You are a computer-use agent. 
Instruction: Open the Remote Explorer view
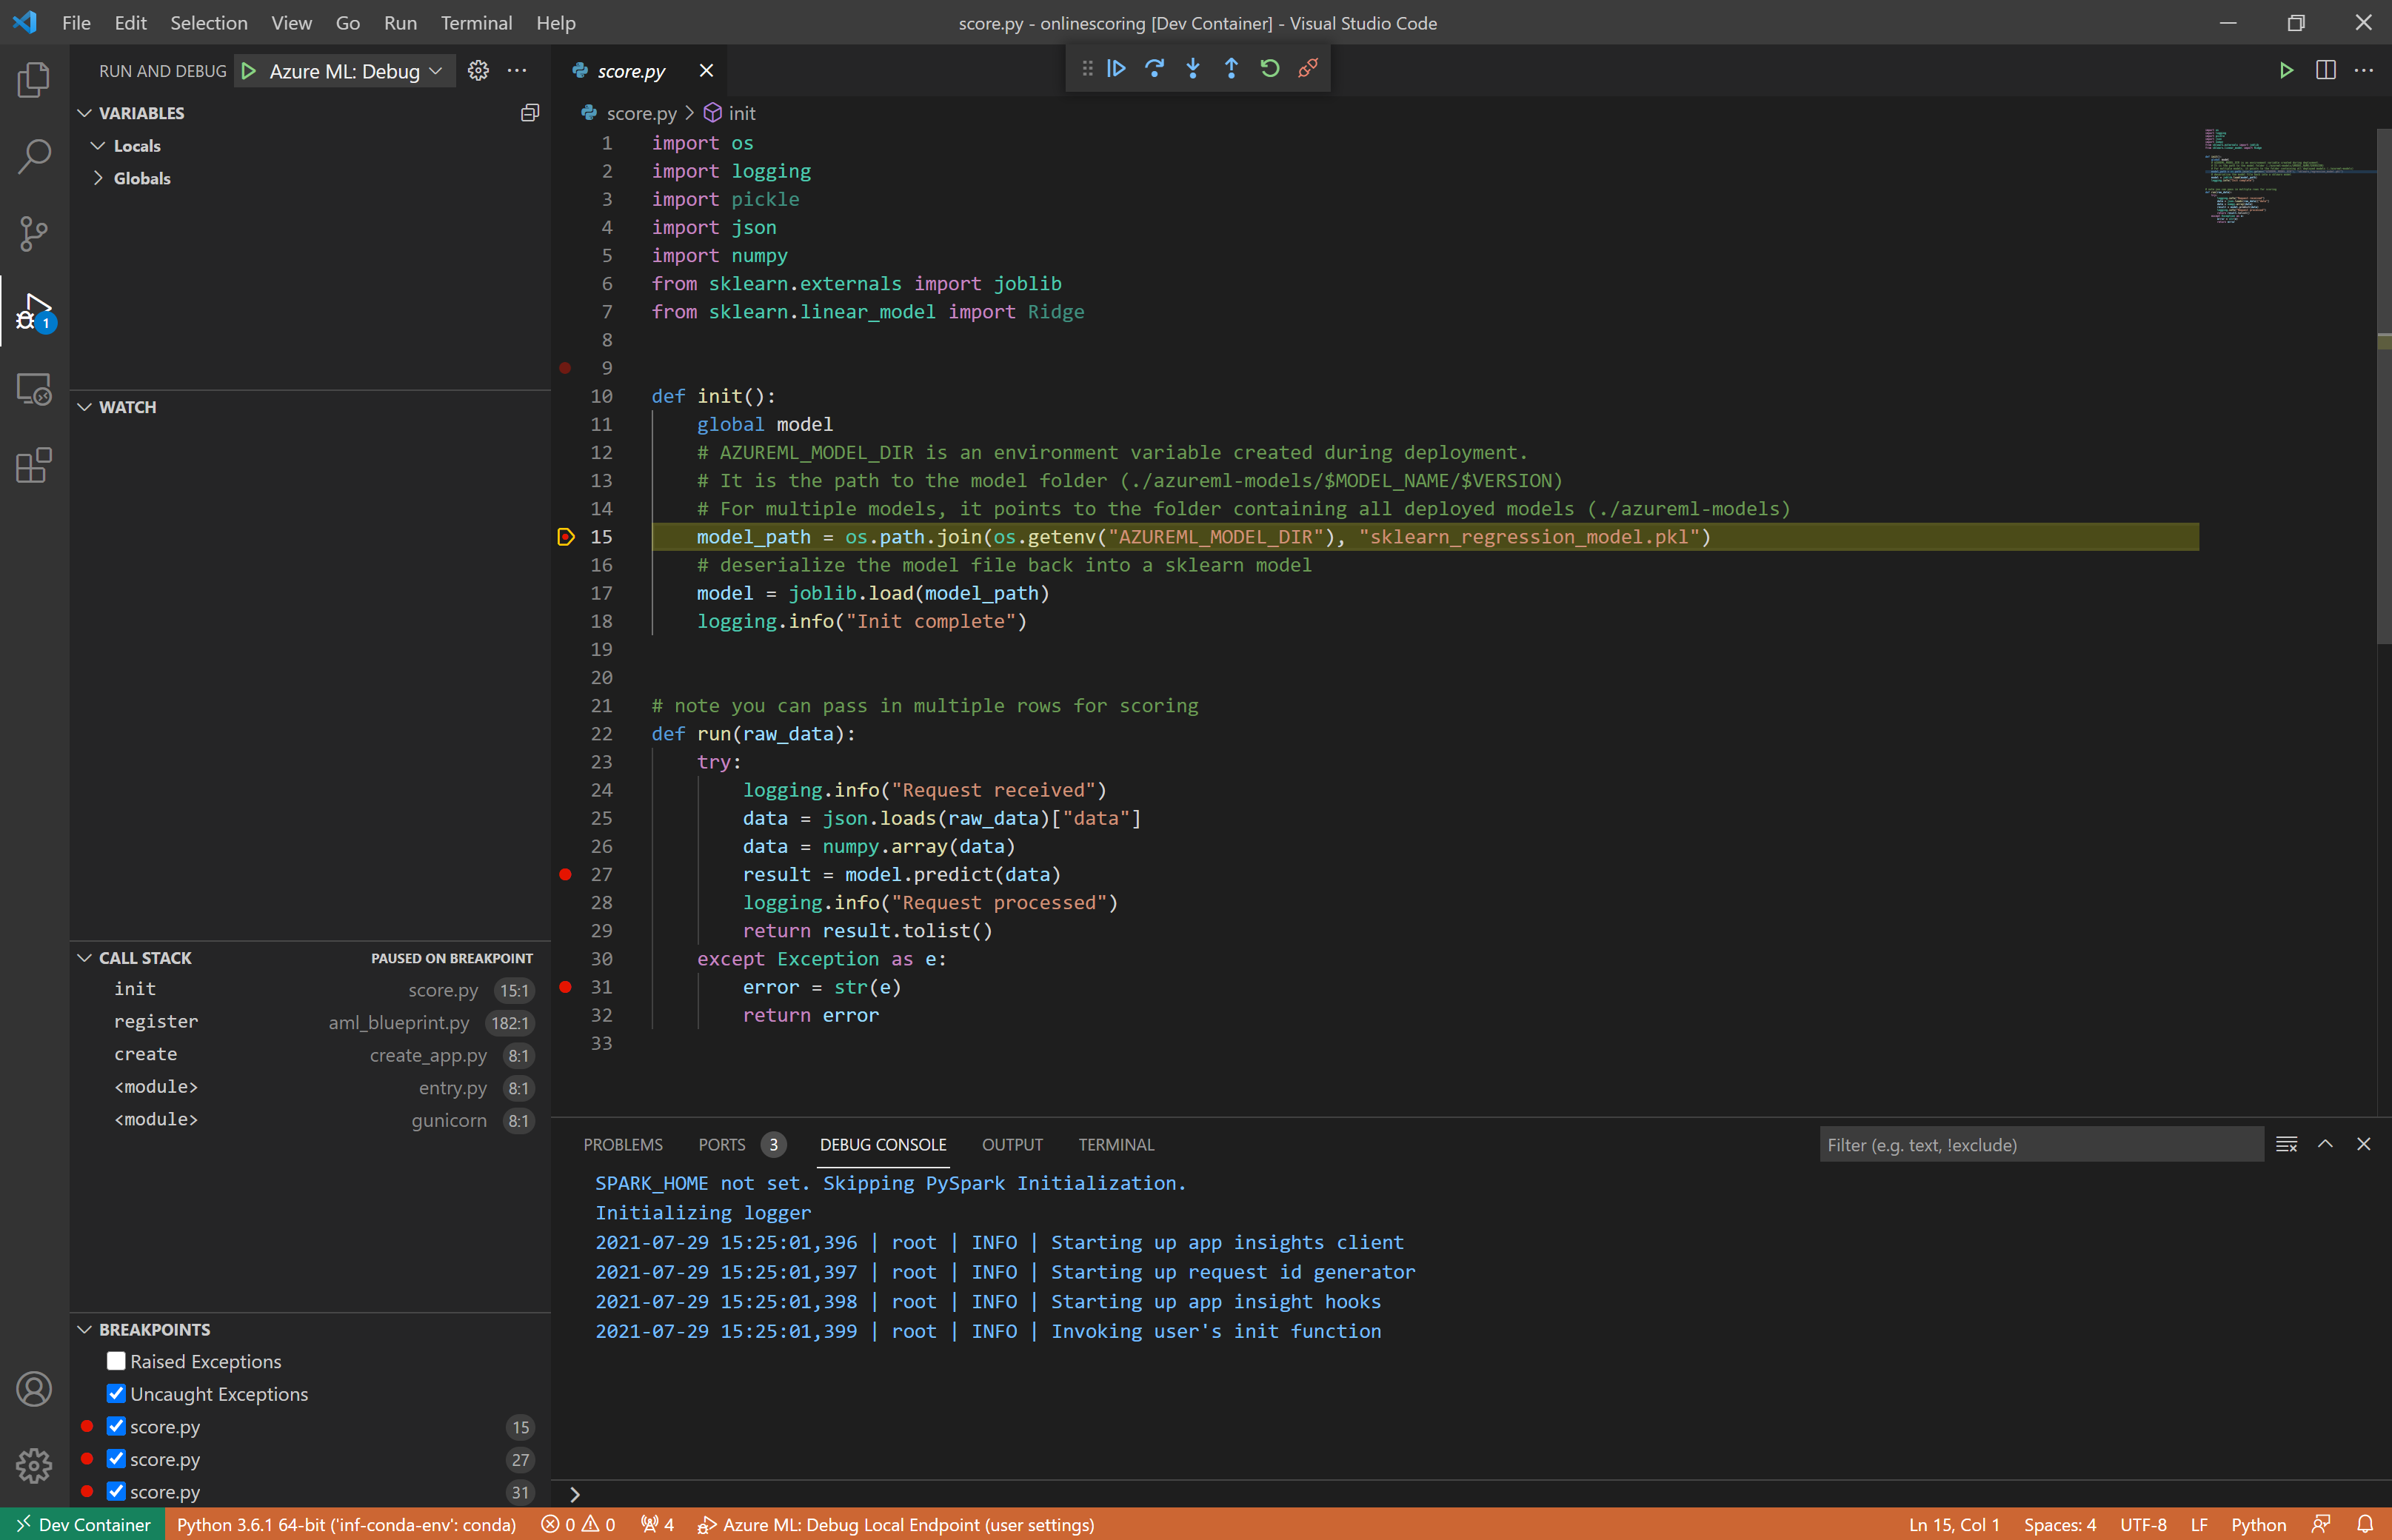pos(34,389)
